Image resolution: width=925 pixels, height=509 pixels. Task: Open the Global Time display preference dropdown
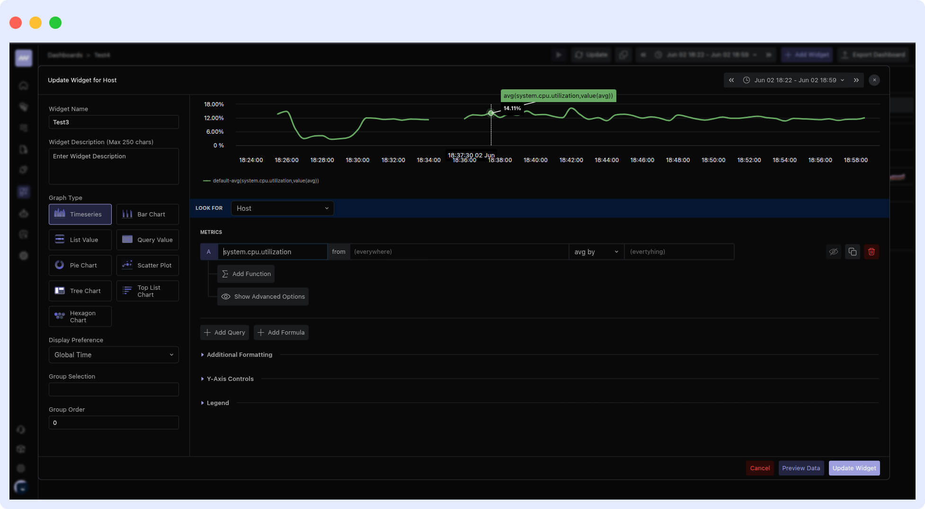[114, 355]
